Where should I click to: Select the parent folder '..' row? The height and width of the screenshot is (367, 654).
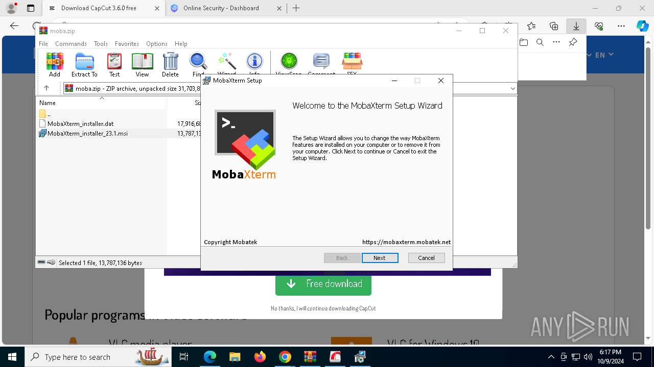[49, 114]
